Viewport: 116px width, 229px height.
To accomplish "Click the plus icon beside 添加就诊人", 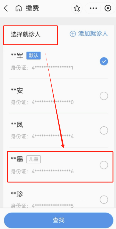I will [x=73, y=34].
